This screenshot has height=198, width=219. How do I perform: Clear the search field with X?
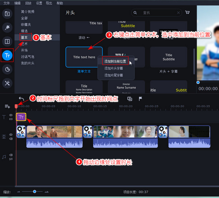coord(178,13)
